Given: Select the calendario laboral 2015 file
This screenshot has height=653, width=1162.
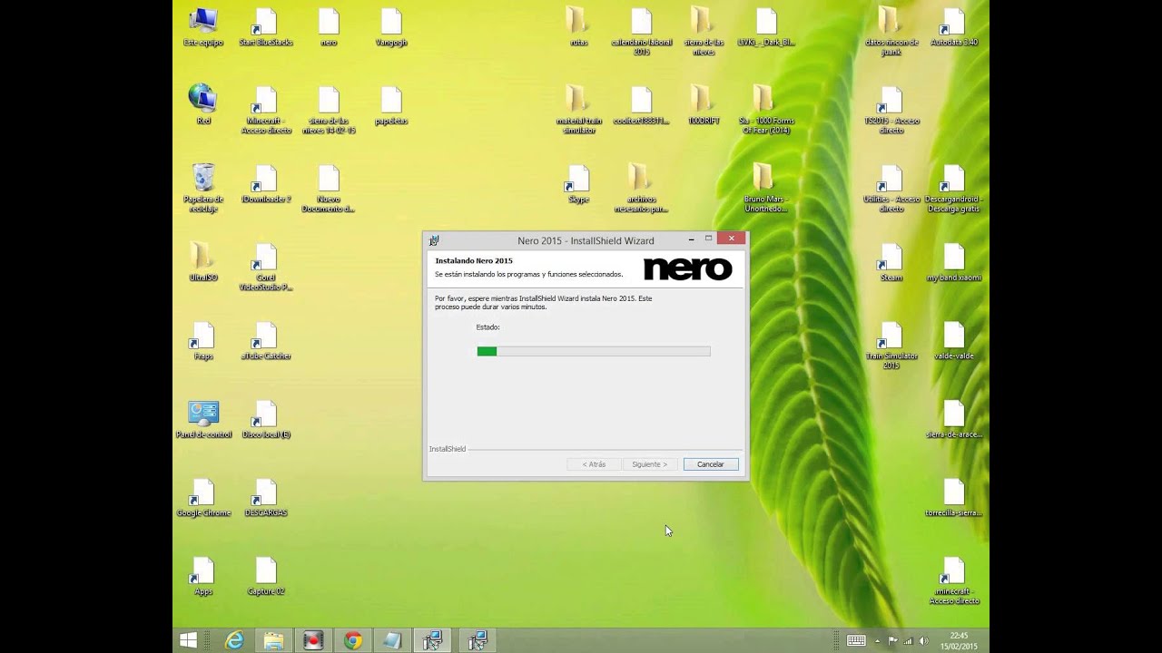Looking at the screenshot, I should [x=642, y=33].
